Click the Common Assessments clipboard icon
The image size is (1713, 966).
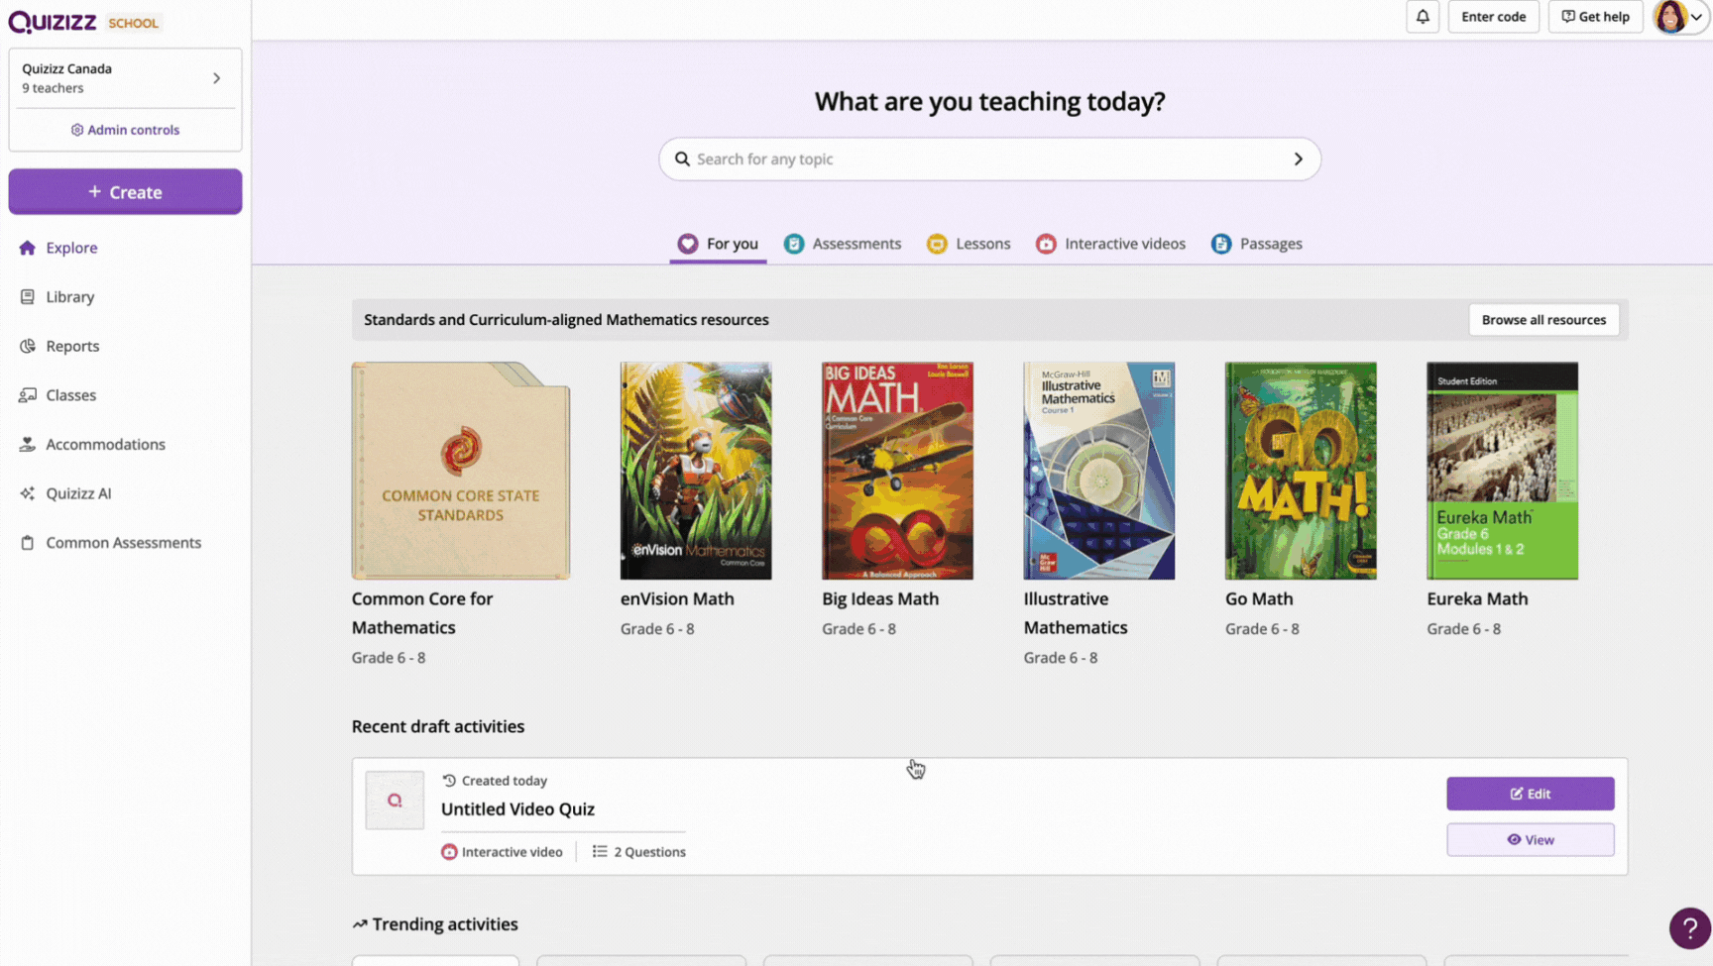point(27,543)
